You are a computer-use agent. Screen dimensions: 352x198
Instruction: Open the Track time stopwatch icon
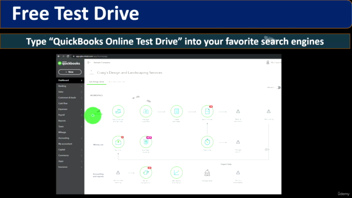[207, 142]
